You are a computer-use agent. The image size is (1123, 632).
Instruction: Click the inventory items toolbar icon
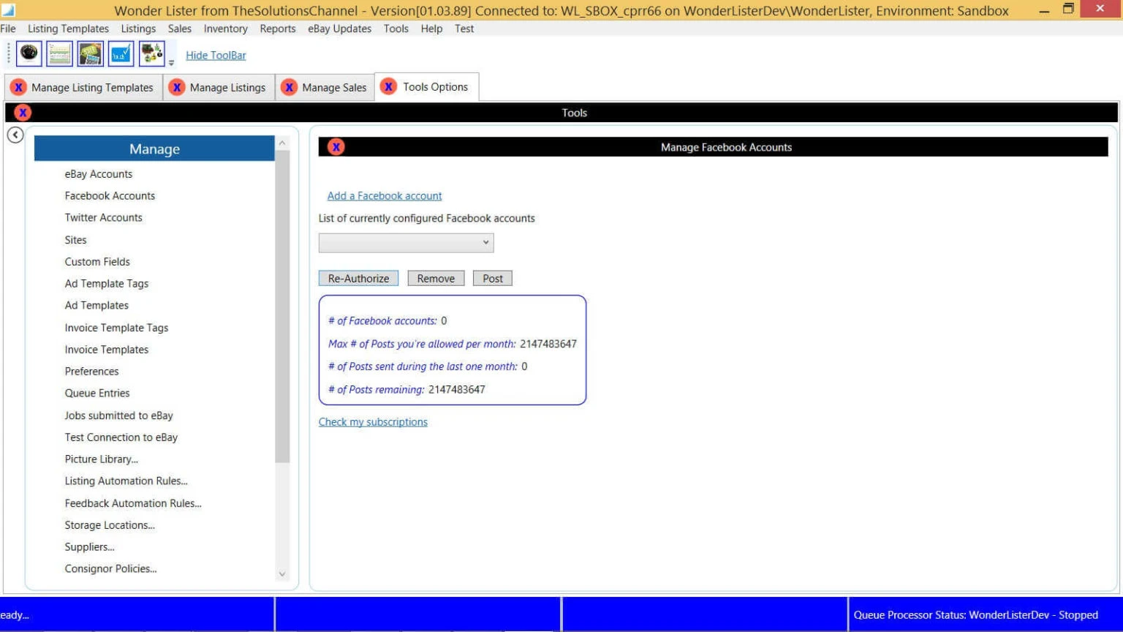(151, 54)
